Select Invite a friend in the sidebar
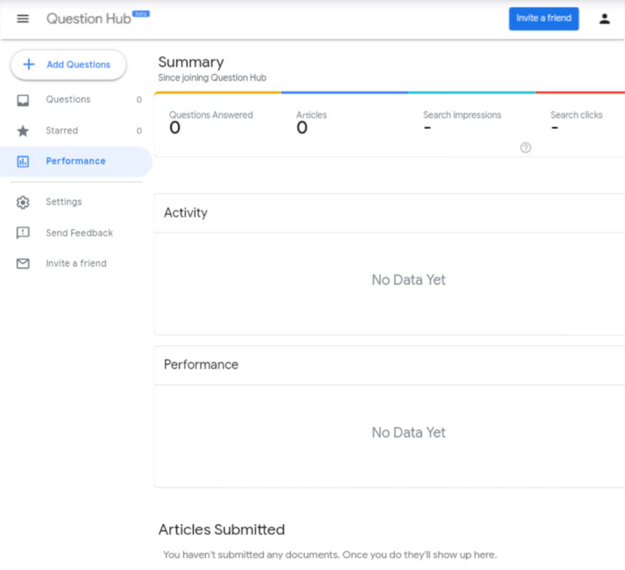The width and height of the screenshot is (625, 570). pos(76,264)
